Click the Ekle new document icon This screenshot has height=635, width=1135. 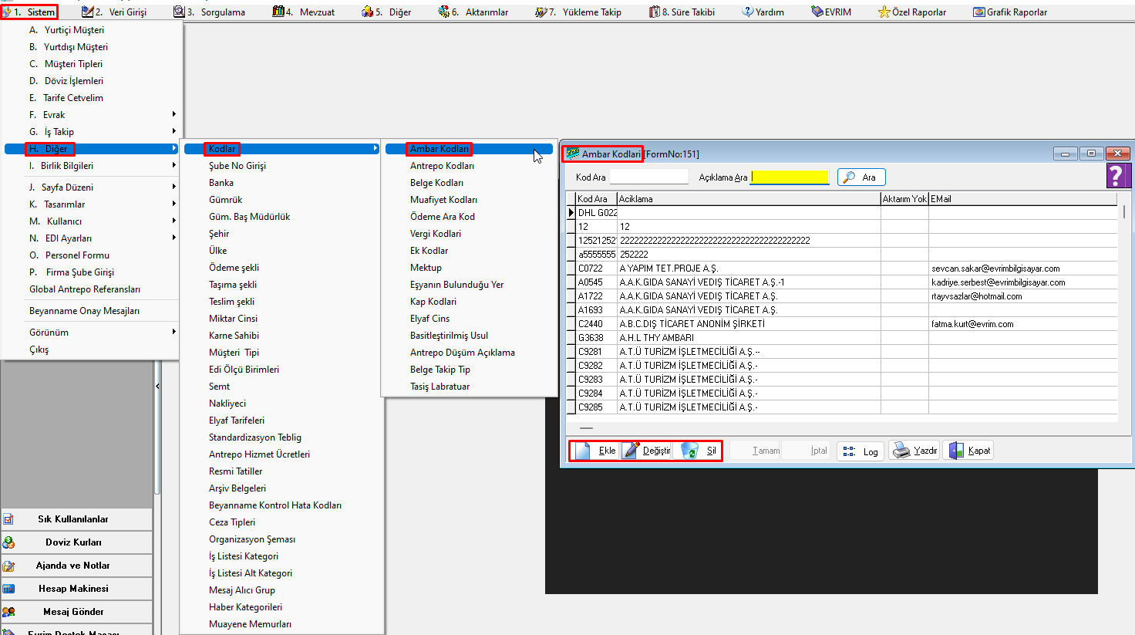click(584, 451)
